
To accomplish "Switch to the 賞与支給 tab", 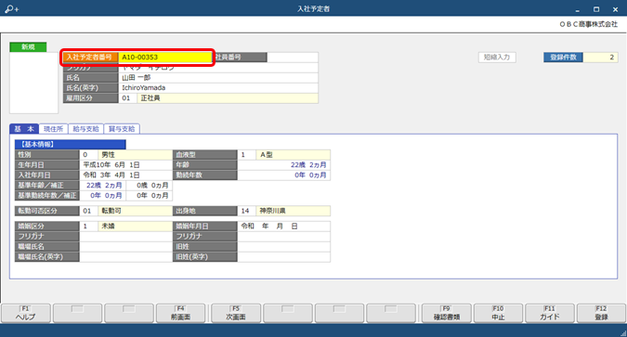I will point(122,129).
